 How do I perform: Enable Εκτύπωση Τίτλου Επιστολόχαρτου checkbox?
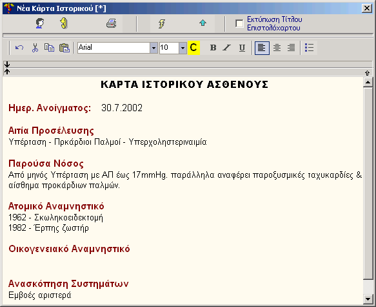pos(239,23)
